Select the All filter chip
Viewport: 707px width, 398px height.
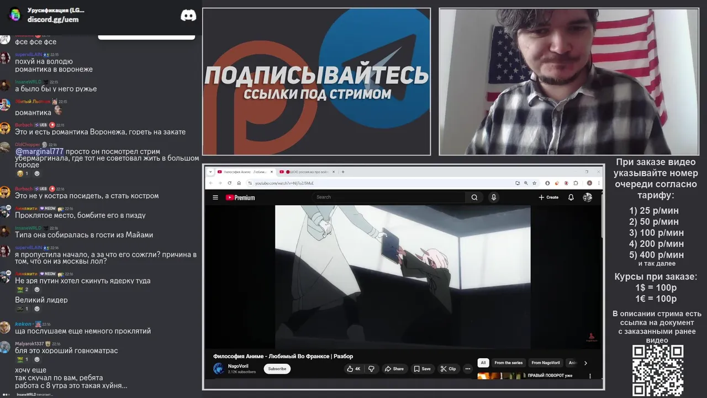coord(483,363)
